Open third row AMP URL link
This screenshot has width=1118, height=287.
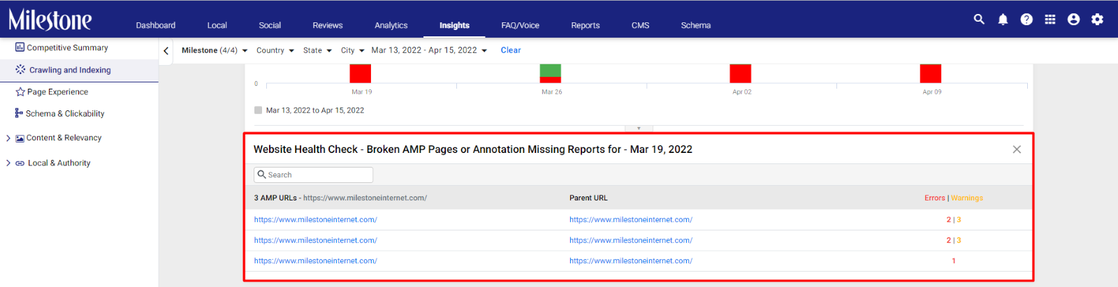pos(316,260)
